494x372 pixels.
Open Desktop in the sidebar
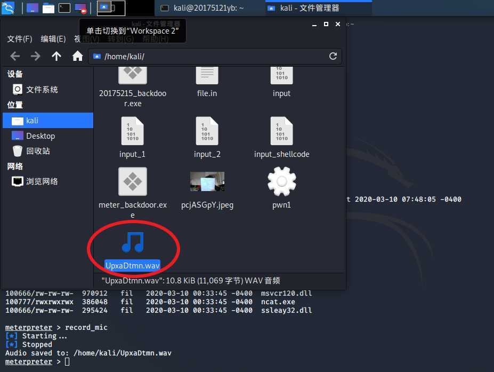click(x=48, y=136)
